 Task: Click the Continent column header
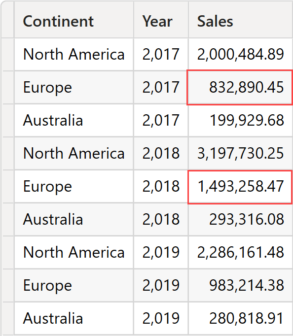point(74,20)
